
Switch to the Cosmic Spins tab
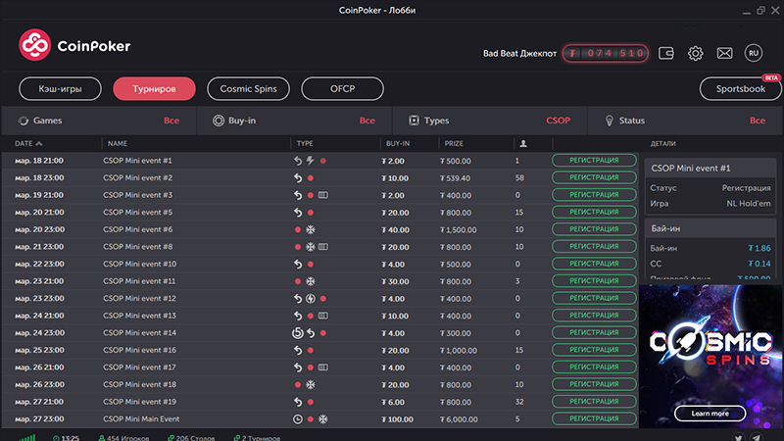tap(248, 88)
